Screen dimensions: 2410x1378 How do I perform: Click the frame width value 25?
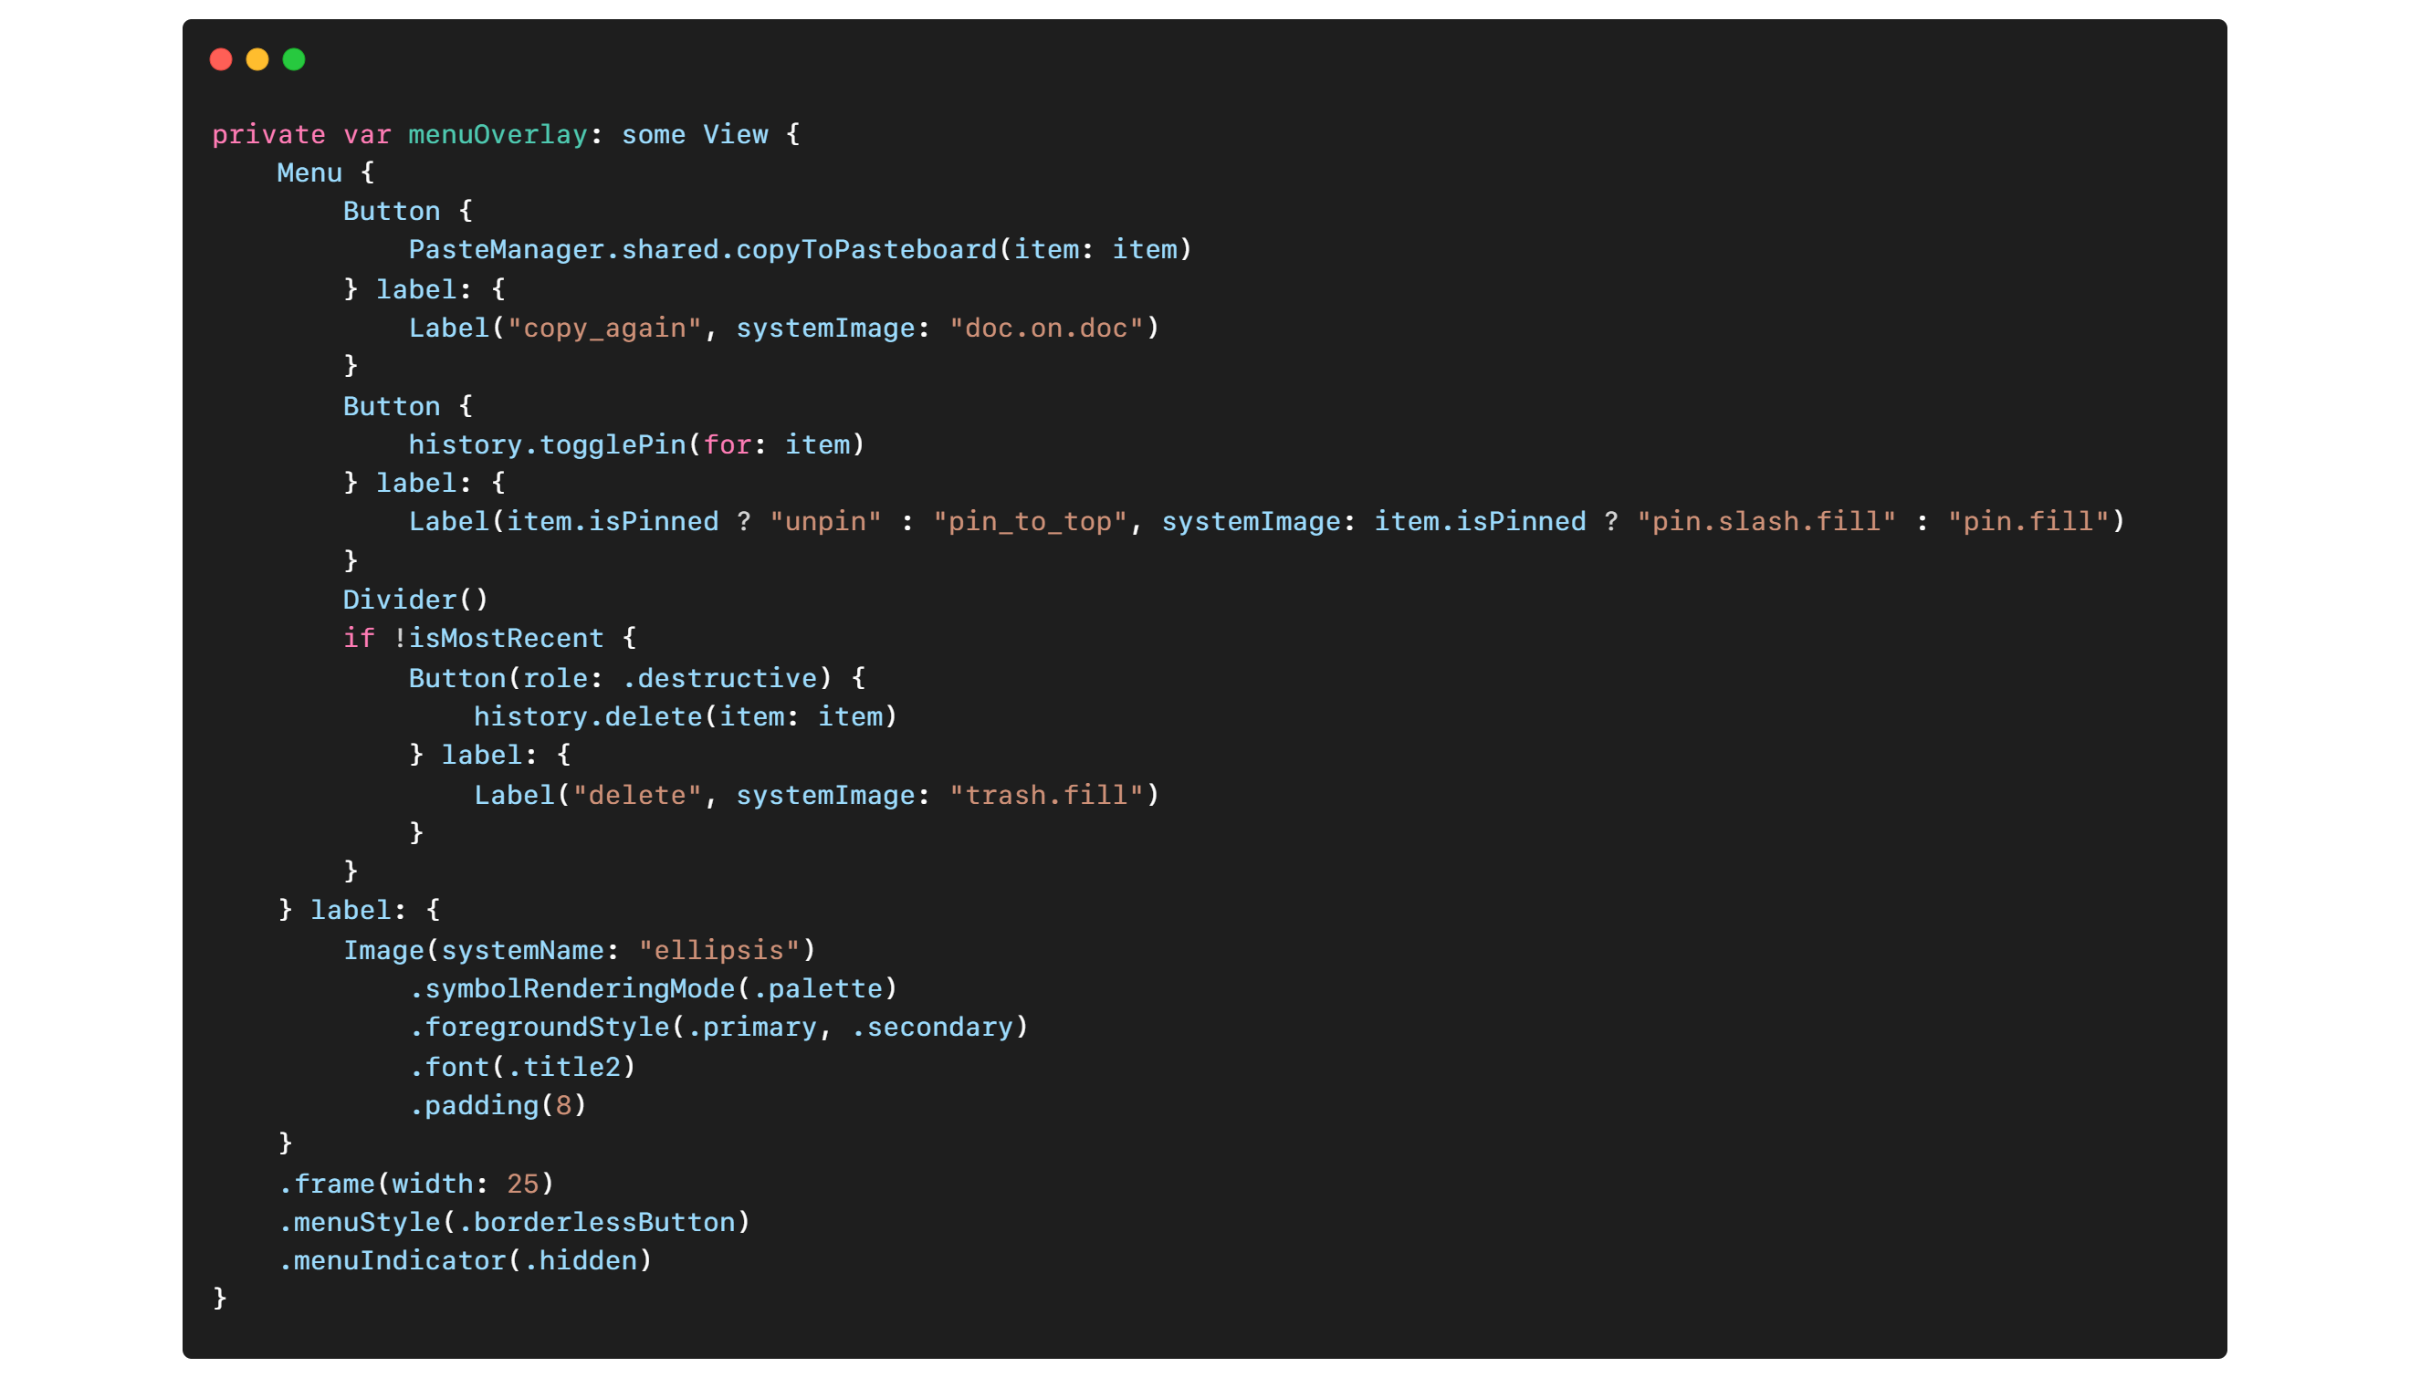tap(522, 1184)
